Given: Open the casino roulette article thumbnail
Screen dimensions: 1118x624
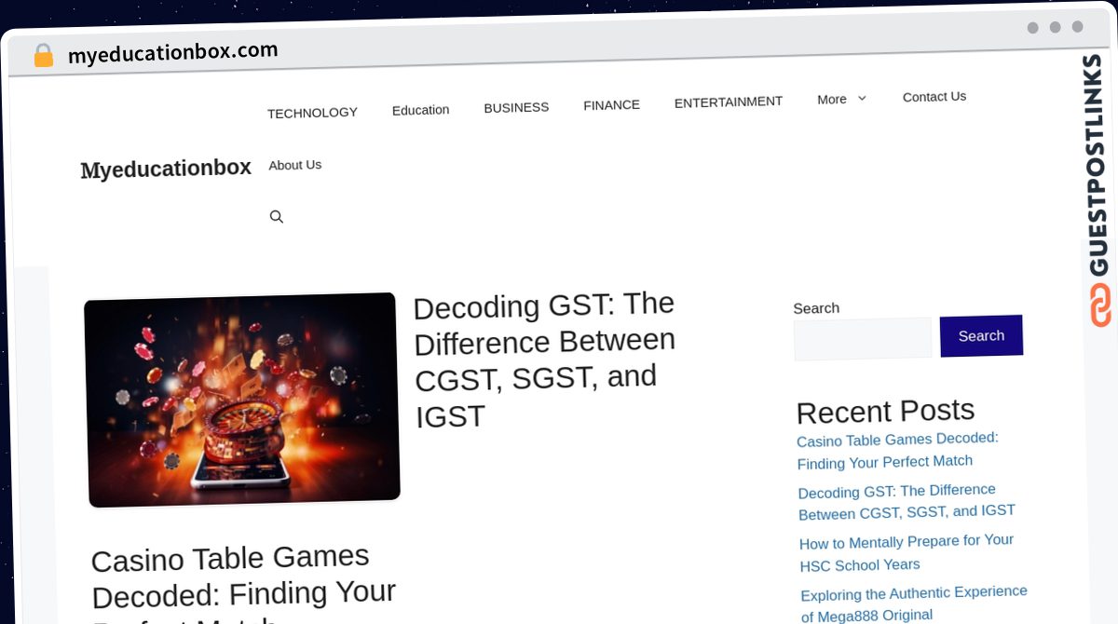Looking at the screenshot, I should (x=242, y=400).
